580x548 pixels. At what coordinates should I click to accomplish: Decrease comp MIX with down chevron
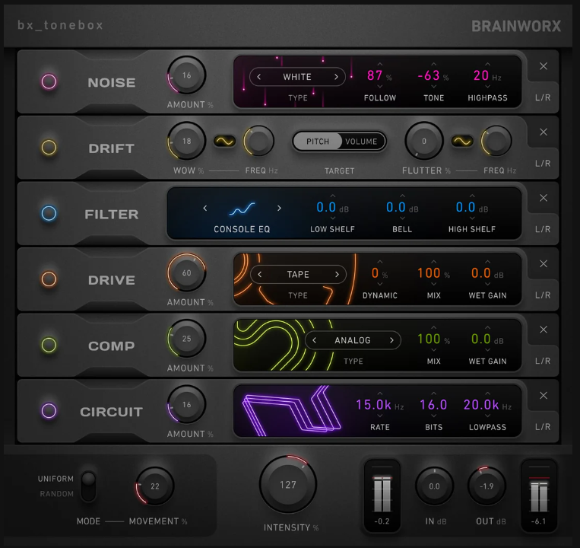(434, 350)
